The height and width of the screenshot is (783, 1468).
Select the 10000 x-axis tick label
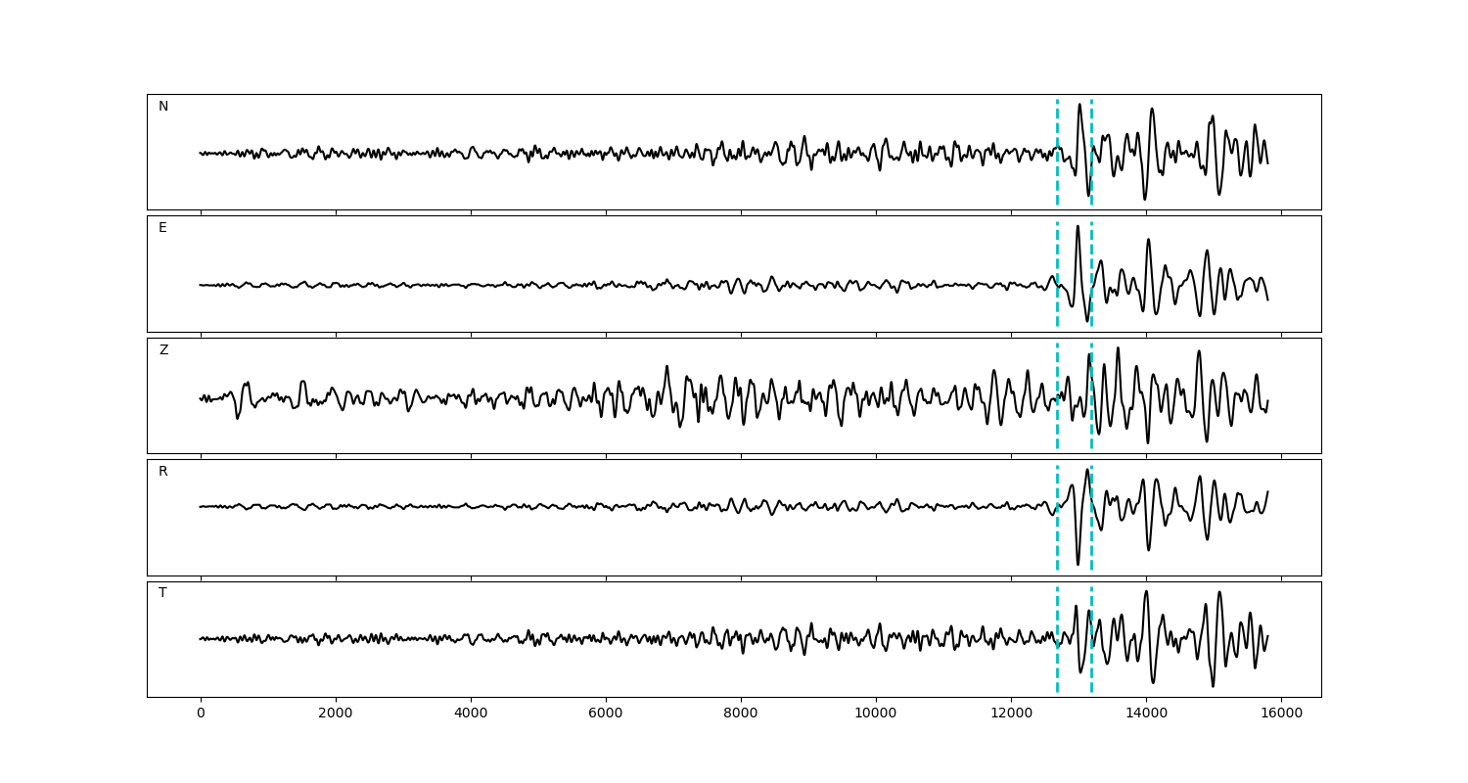pos(876,714)
